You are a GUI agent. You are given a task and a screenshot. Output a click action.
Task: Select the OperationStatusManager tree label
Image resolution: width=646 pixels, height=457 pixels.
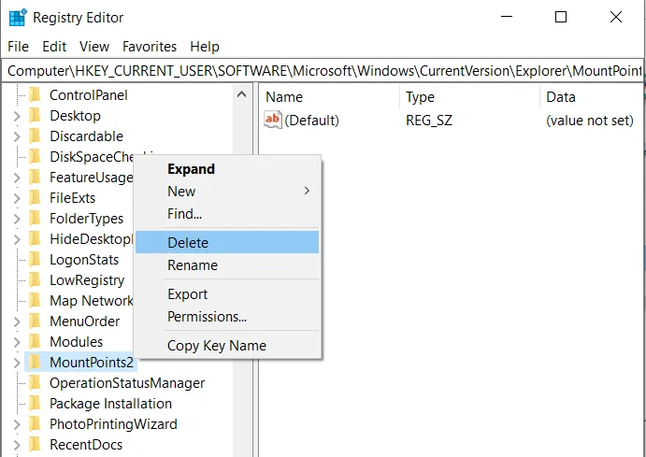127,383
